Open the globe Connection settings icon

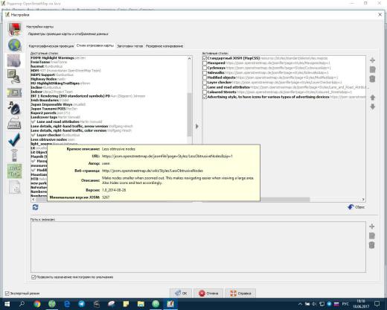14,45
